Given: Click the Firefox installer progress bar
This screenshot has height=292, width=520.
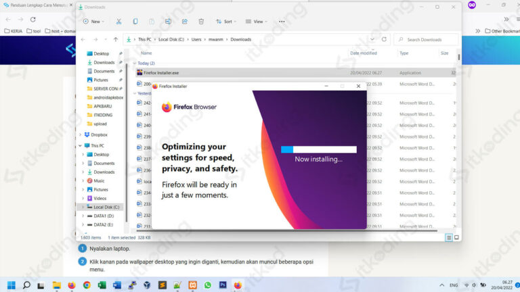Looking at the screenshot, I should tap(319, 149).
